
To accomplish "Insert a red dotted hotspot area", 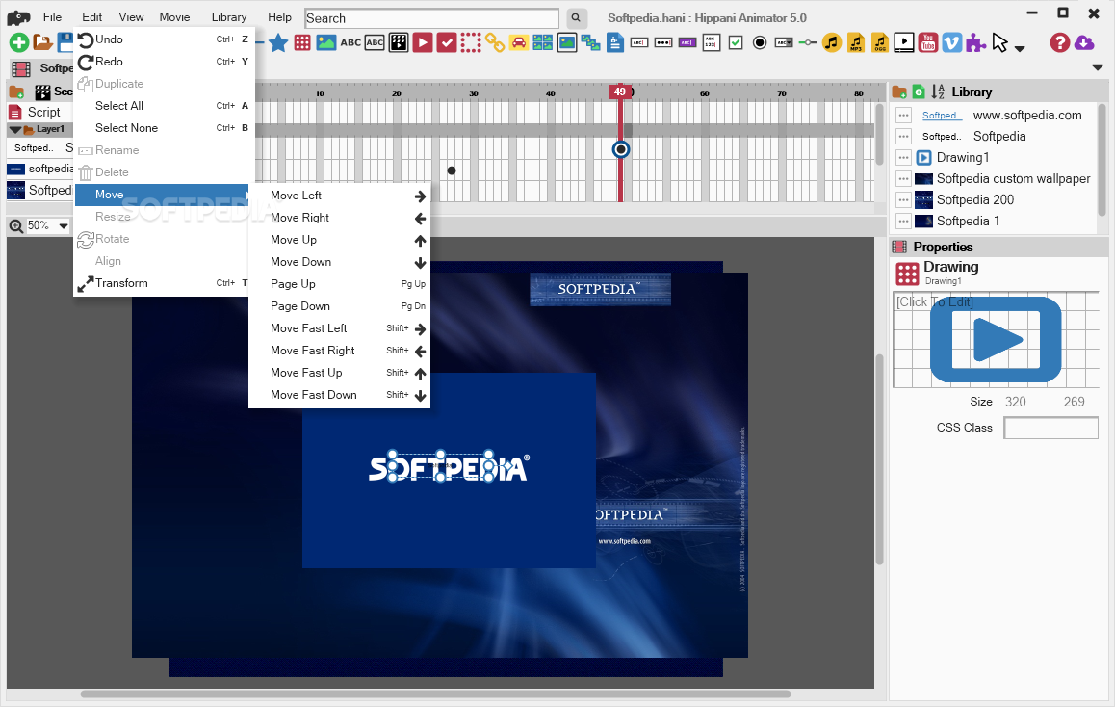I will (471, 42).
